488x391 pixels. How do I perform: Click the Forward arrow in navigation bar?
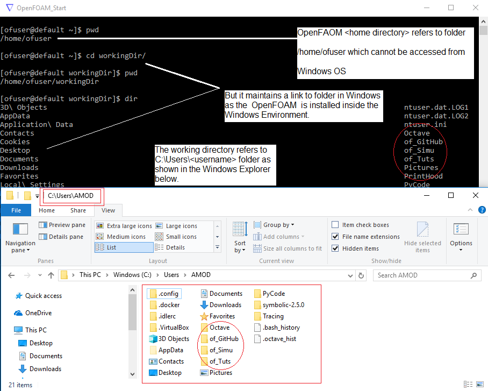(27, 275)
